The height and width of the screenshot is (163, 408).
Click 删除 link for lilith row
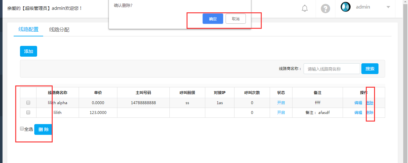click(370, 113)
